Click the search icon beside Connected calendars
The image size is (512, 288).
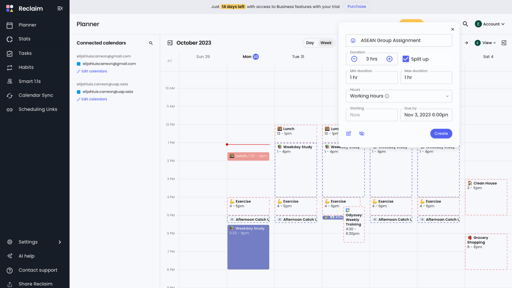[x=151, y=43]
